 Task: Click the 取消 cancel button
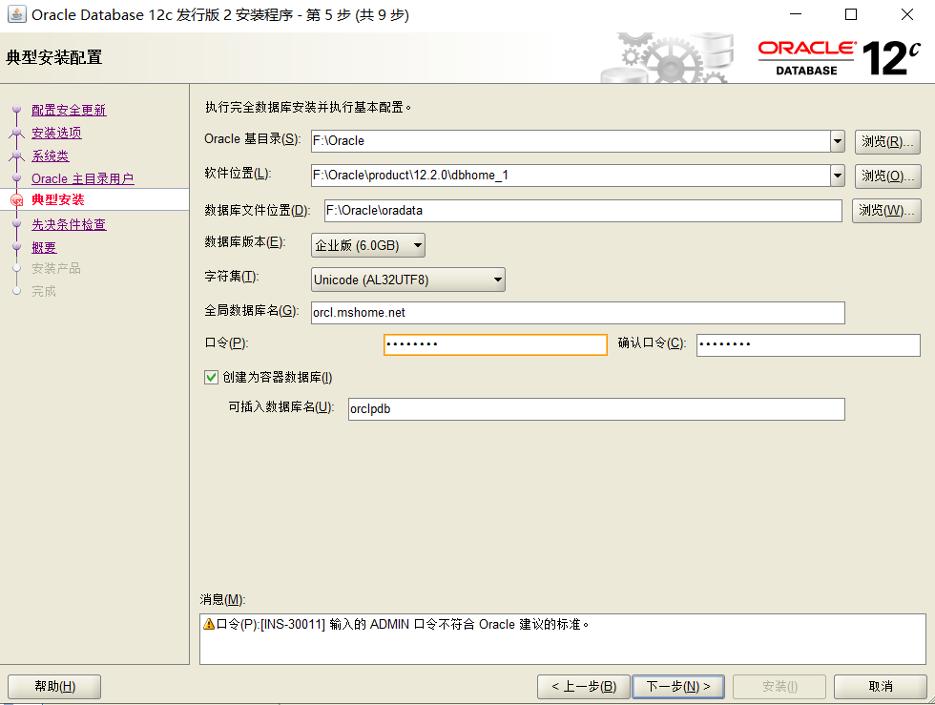(880, 687)
